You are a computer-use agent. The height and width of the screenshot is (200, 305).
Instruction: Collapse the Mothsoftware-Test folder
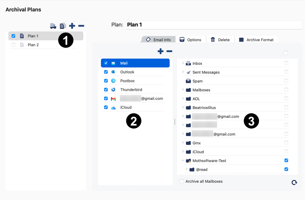tap(183, 161)
